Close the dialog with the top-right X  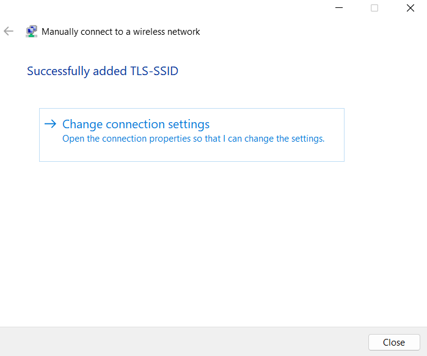coord(410,8)
